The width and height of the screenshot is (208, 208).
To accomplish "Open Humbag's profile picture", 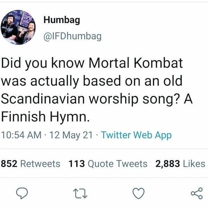I will 18,27.
